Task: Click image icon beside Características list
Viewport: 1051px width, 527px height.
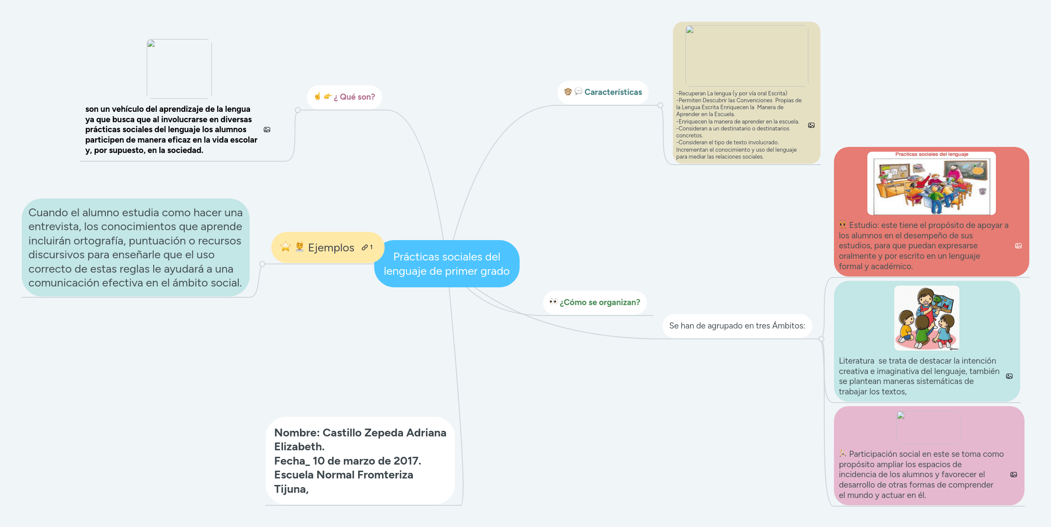Action: click(811, 125)
